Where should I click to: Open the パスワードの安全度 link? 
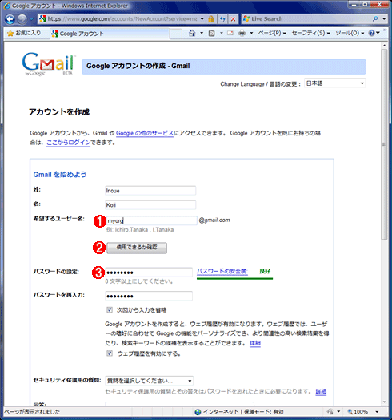point(222,272)
